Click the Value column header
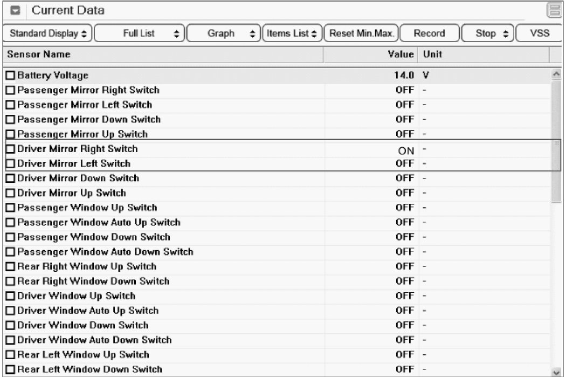This screenshot has height=377, width=566. [x=401, y=54]
